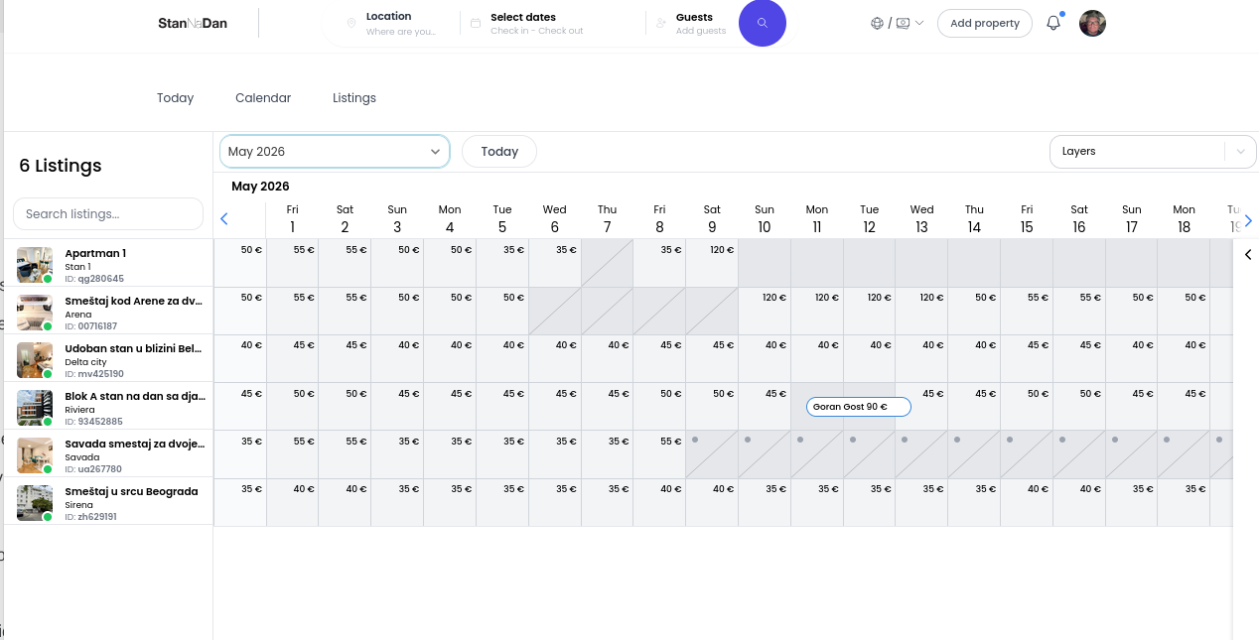Switch to the Today tab
The height and width of the screenshot is (640, 1259).
tap(175, 98)
